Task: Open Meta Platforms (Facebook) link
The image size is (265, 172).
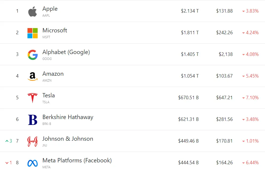Action: 77,160
